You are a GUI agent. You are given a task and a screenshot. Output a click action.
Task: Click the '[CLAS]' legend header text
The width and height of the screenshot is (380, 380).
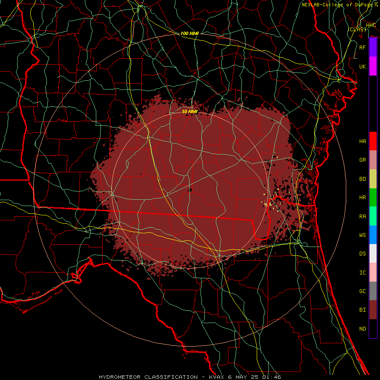[x=357, y=29]
